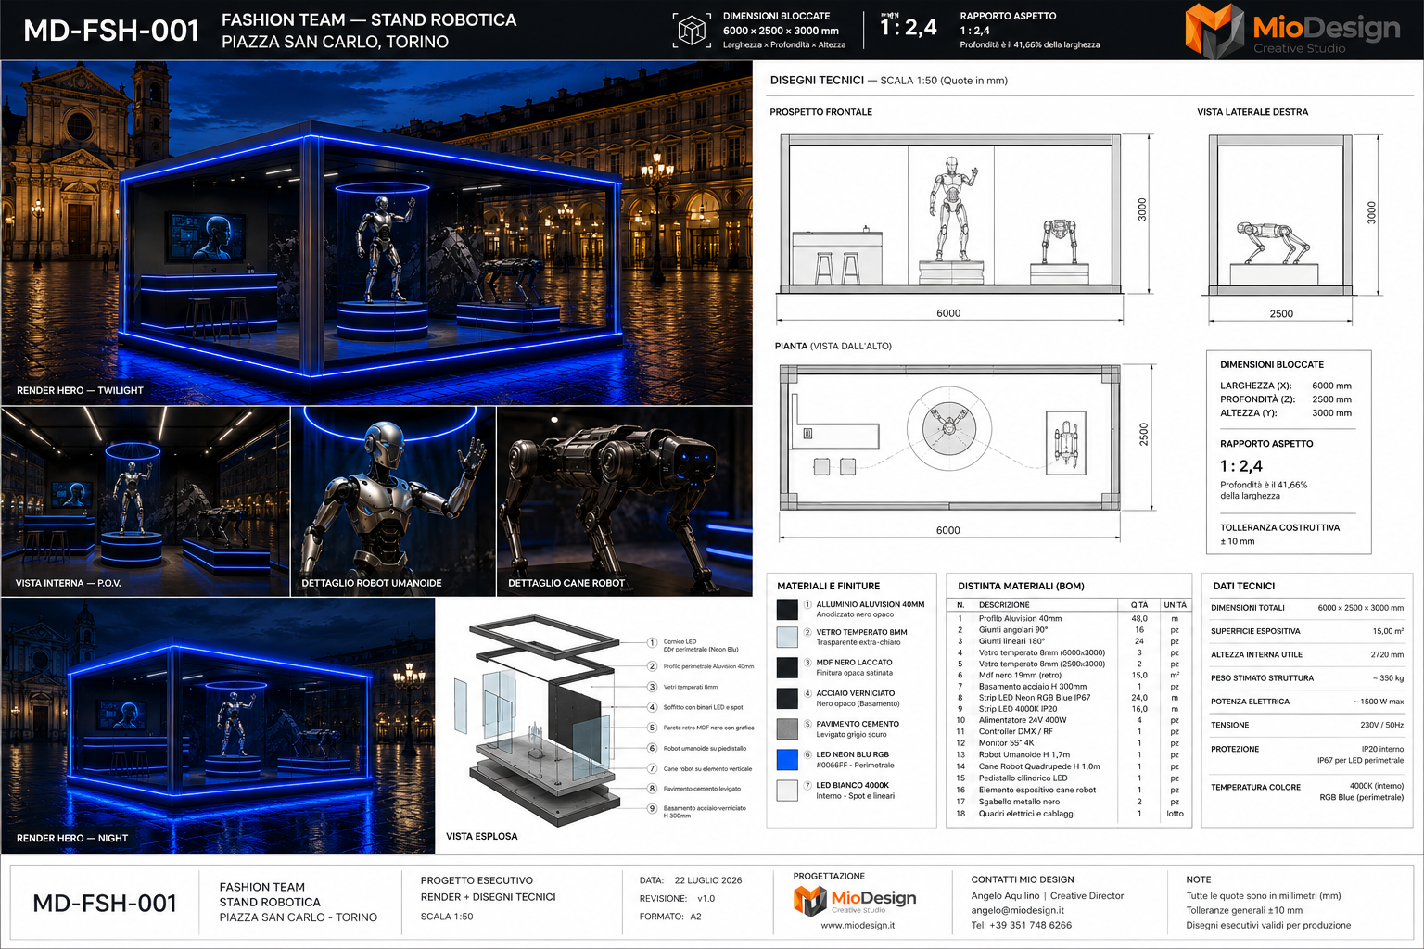Click the Larghezza (X) 6000 mm row

1286,386
